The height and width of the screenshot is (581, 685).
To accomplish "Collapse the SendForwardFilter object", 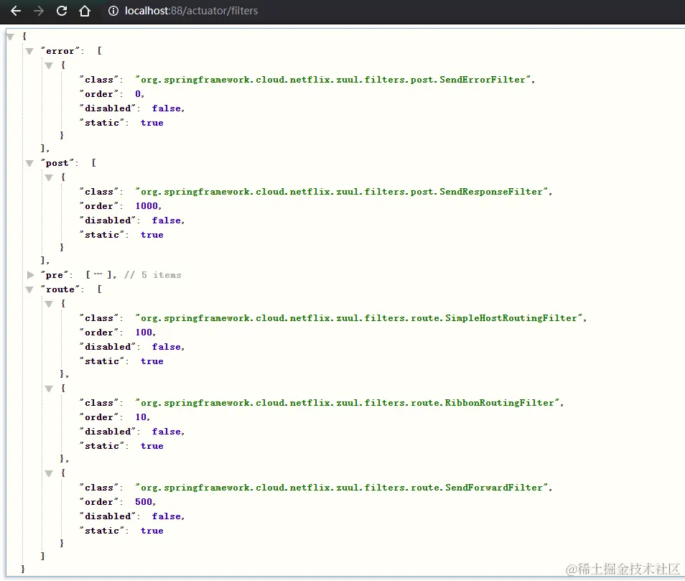I will 49,473.
